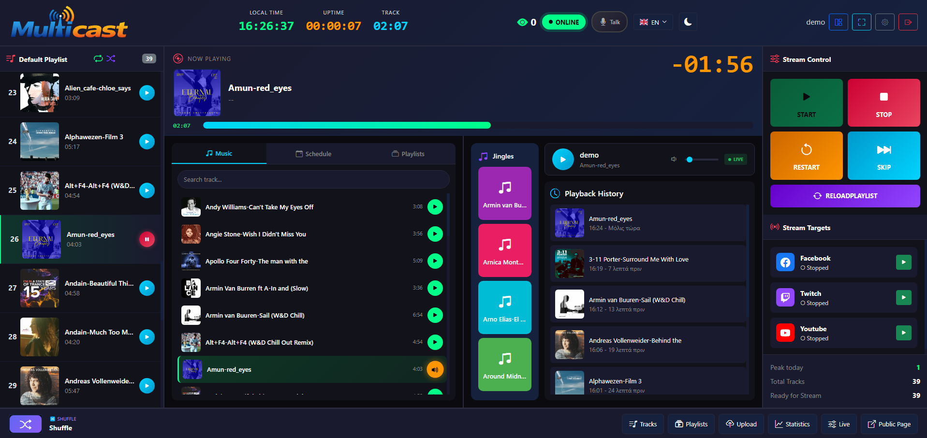Viewport: 927px width, 438px height.
Task: Open settings via the gear icon
Action: 884,22
